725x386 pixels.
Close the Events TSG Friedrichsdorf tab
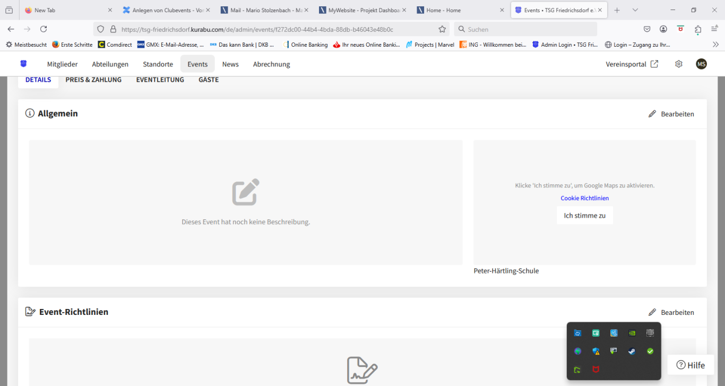pyautogui.click(x=600, y=10)
